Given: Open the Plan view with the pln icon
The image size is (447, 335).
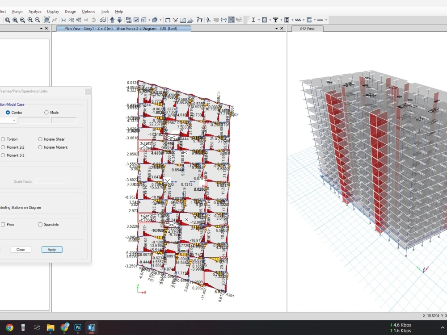Looking at the screenshot, I should coord(71,20).
